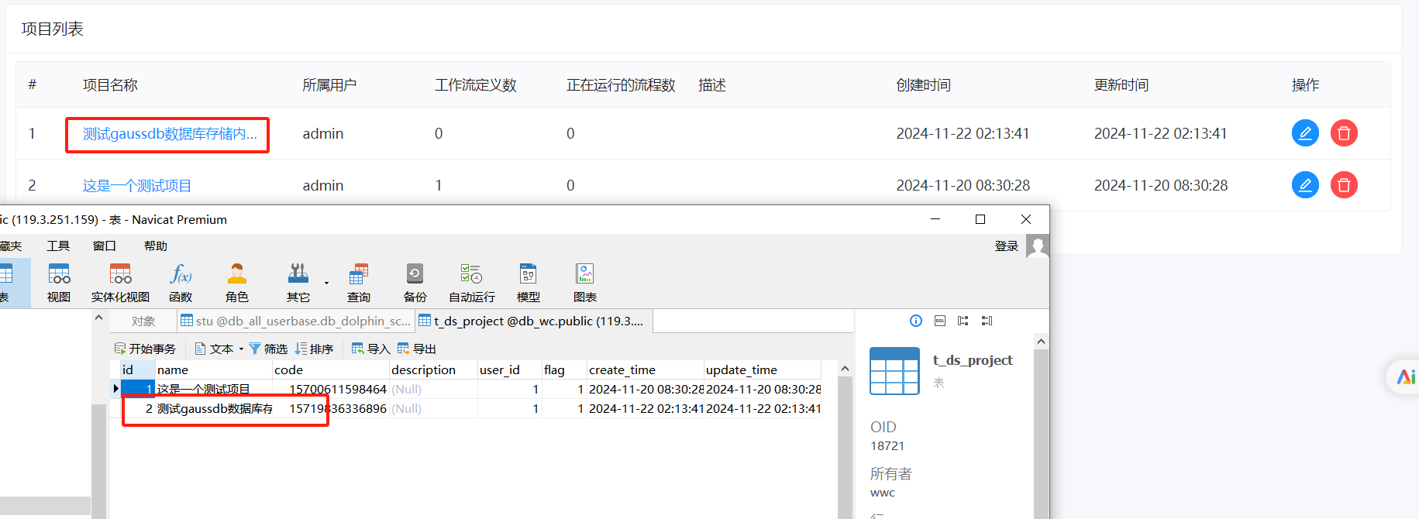Click the flag column header
This screenshot has width=1419, height=519.
point(565,369)
